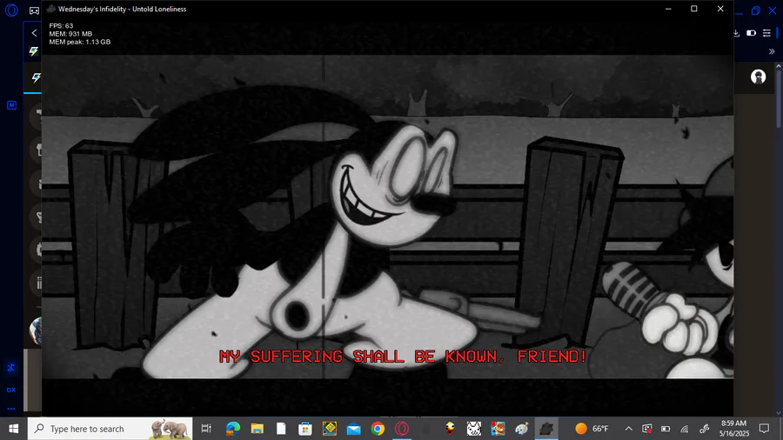Viewport: 783px width, 440px height.
Task: Open the downloads icon in Opera toolbar
Action: [x=736, y=33]
